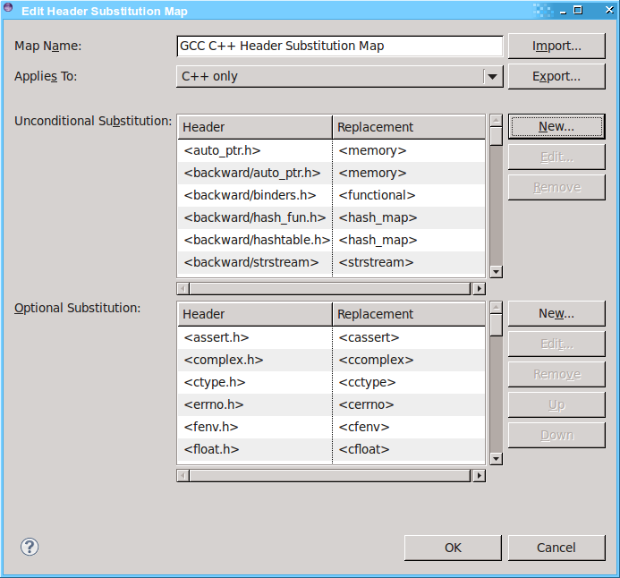Sort unconditional table by Replacement column

(409, 127)
